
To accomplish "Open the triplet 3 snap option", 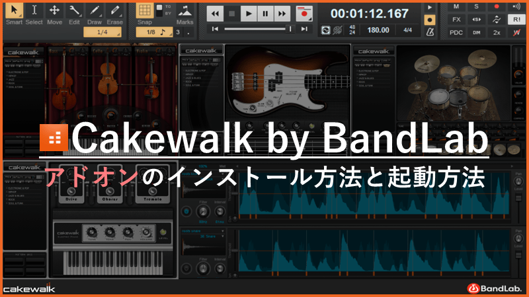I will coord(178,32).
